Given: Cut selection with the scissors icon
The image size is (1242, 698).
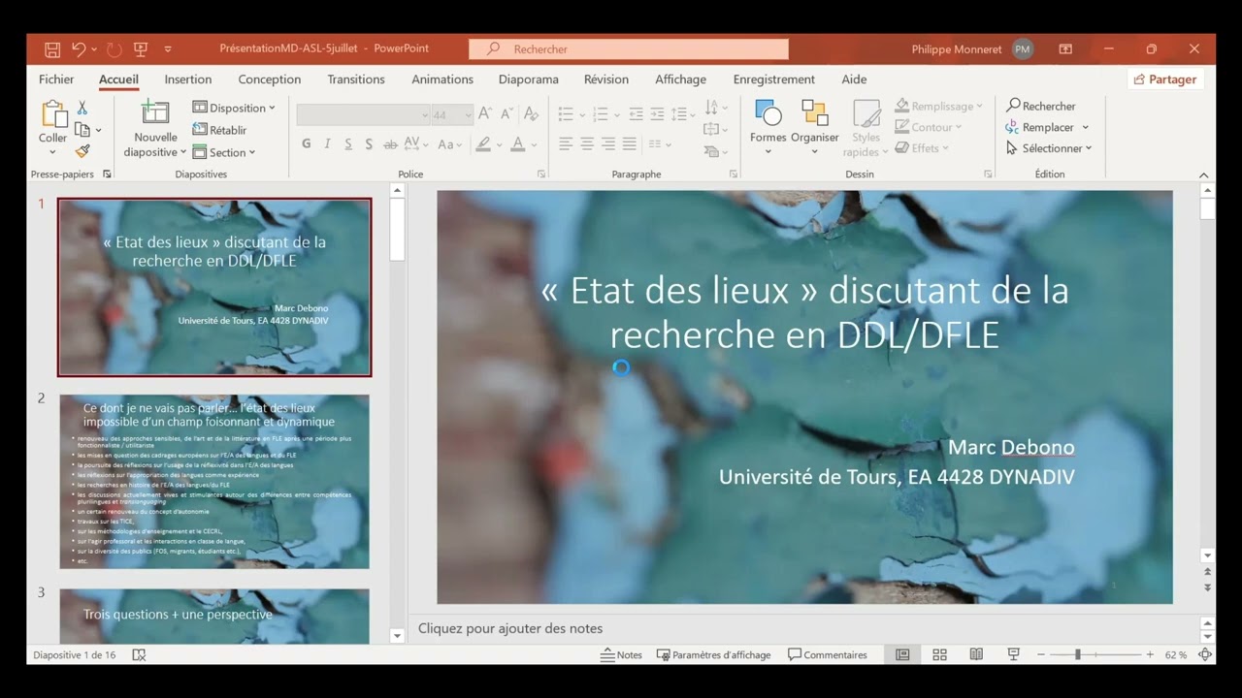Looking at the screenshot, I should click(x=82, y=108).
